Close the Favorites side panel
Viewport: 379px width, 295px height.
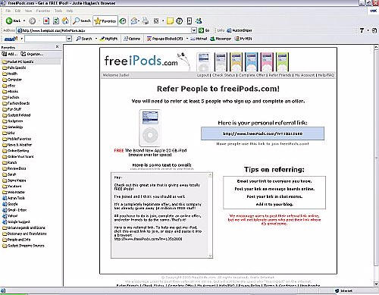(58, 47)
